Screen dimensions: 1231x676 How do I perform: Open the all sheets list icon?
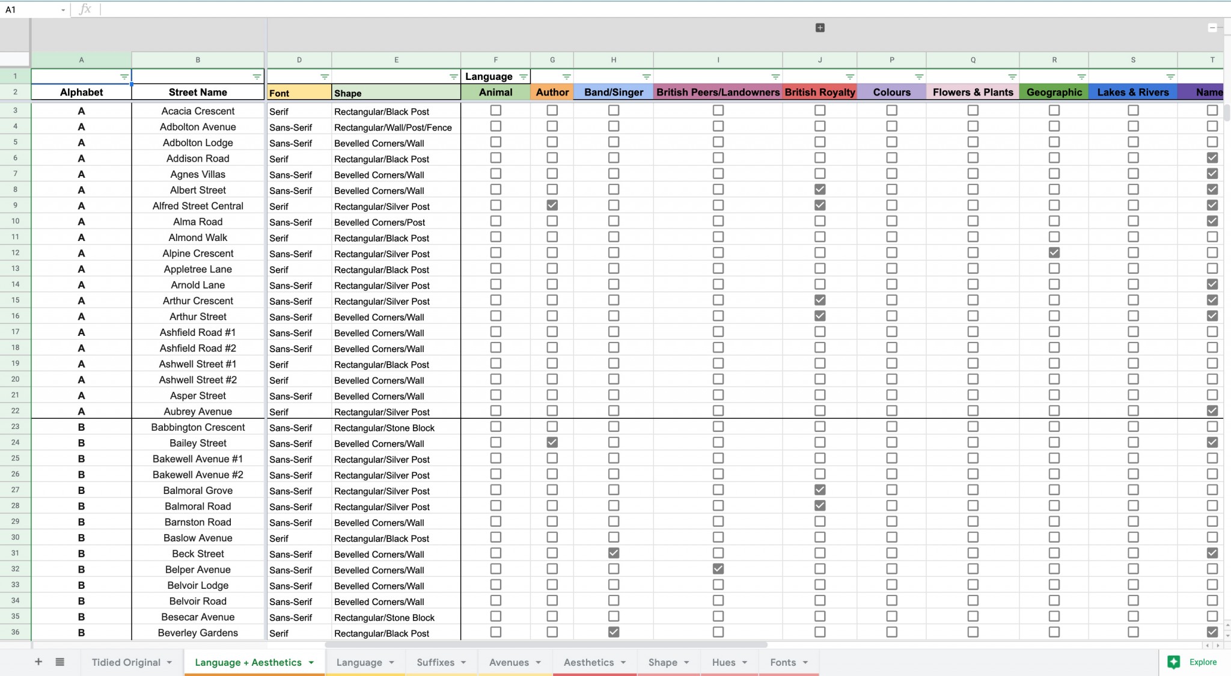(x=60, y=662)
